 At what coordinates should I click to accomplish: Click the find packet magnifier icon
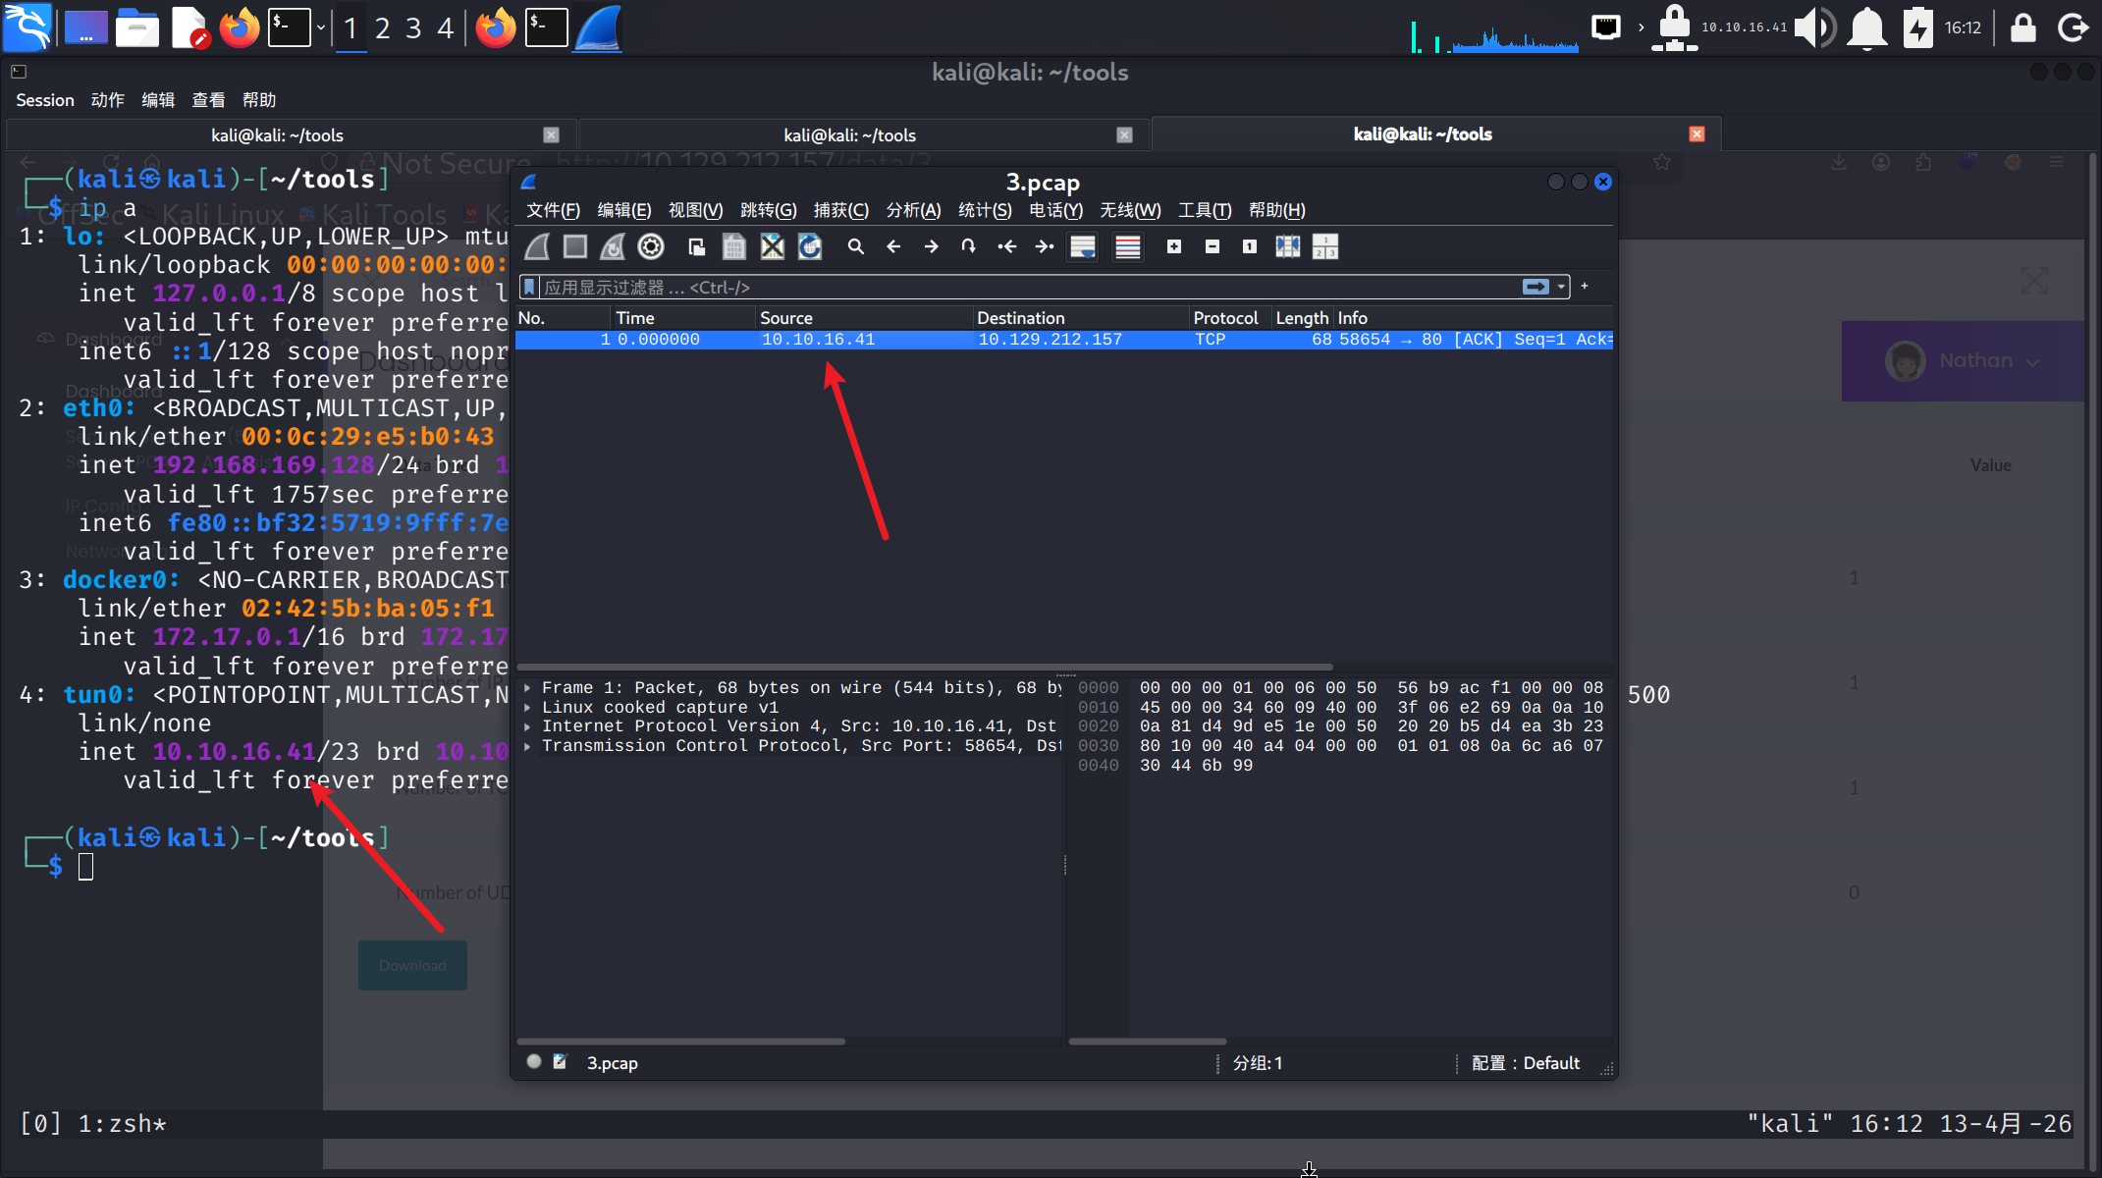[855, 247]
